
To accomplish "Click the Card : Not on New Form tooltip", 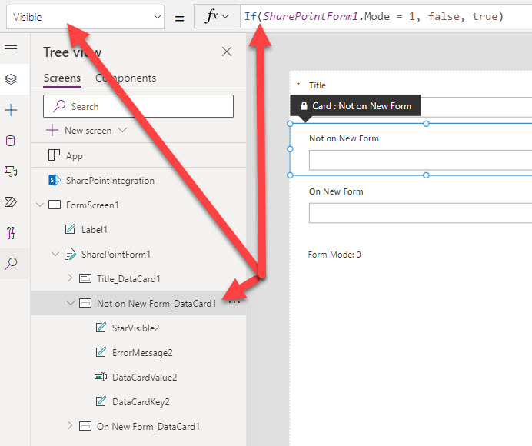I will click(x=355, y=106).
